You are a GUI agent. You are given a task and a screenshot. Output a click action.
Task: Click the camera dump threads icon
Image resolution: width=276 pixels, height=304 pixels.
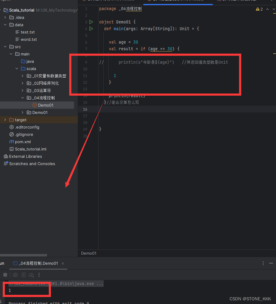15,275
